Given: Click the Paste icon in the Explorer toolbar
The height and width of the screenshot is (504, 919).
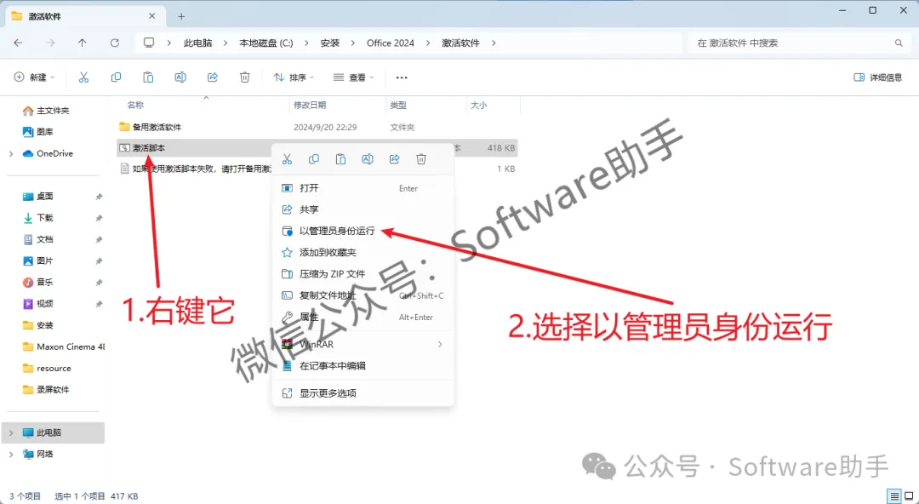Looking at the screenshot, I should coord(148,77).
